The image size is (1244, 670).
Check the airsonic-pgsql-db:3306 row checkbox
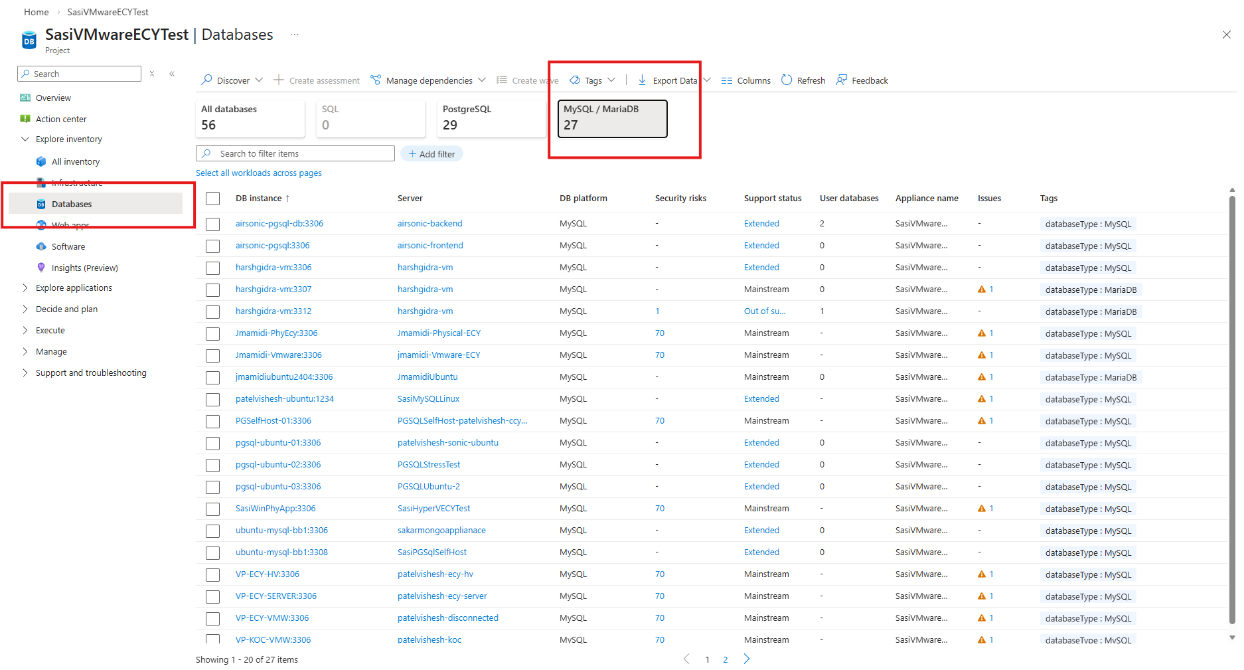pyautogui.click(x=212, y=224)
